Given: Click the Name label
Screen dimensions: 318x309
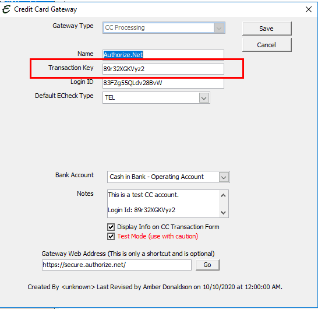Looking at the screenshot, I should coord(86,54).
